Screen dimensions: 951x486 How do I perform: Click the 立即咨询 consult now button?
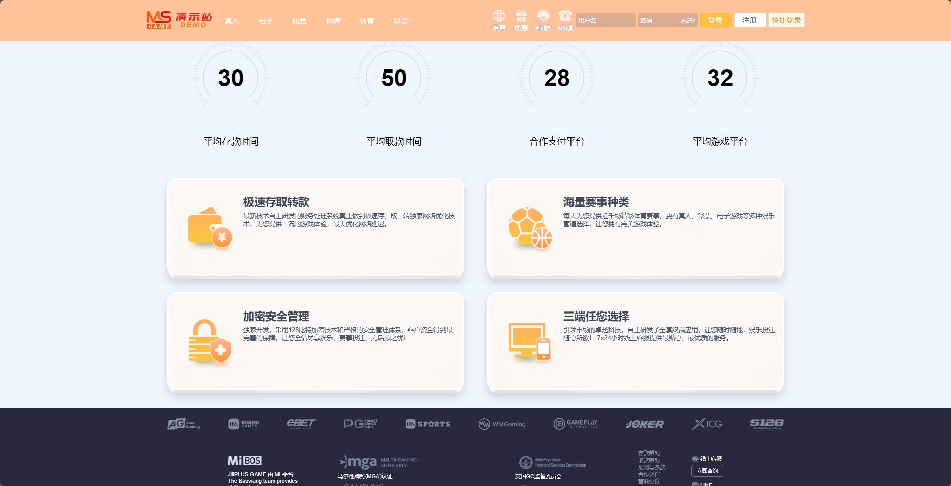707,471
